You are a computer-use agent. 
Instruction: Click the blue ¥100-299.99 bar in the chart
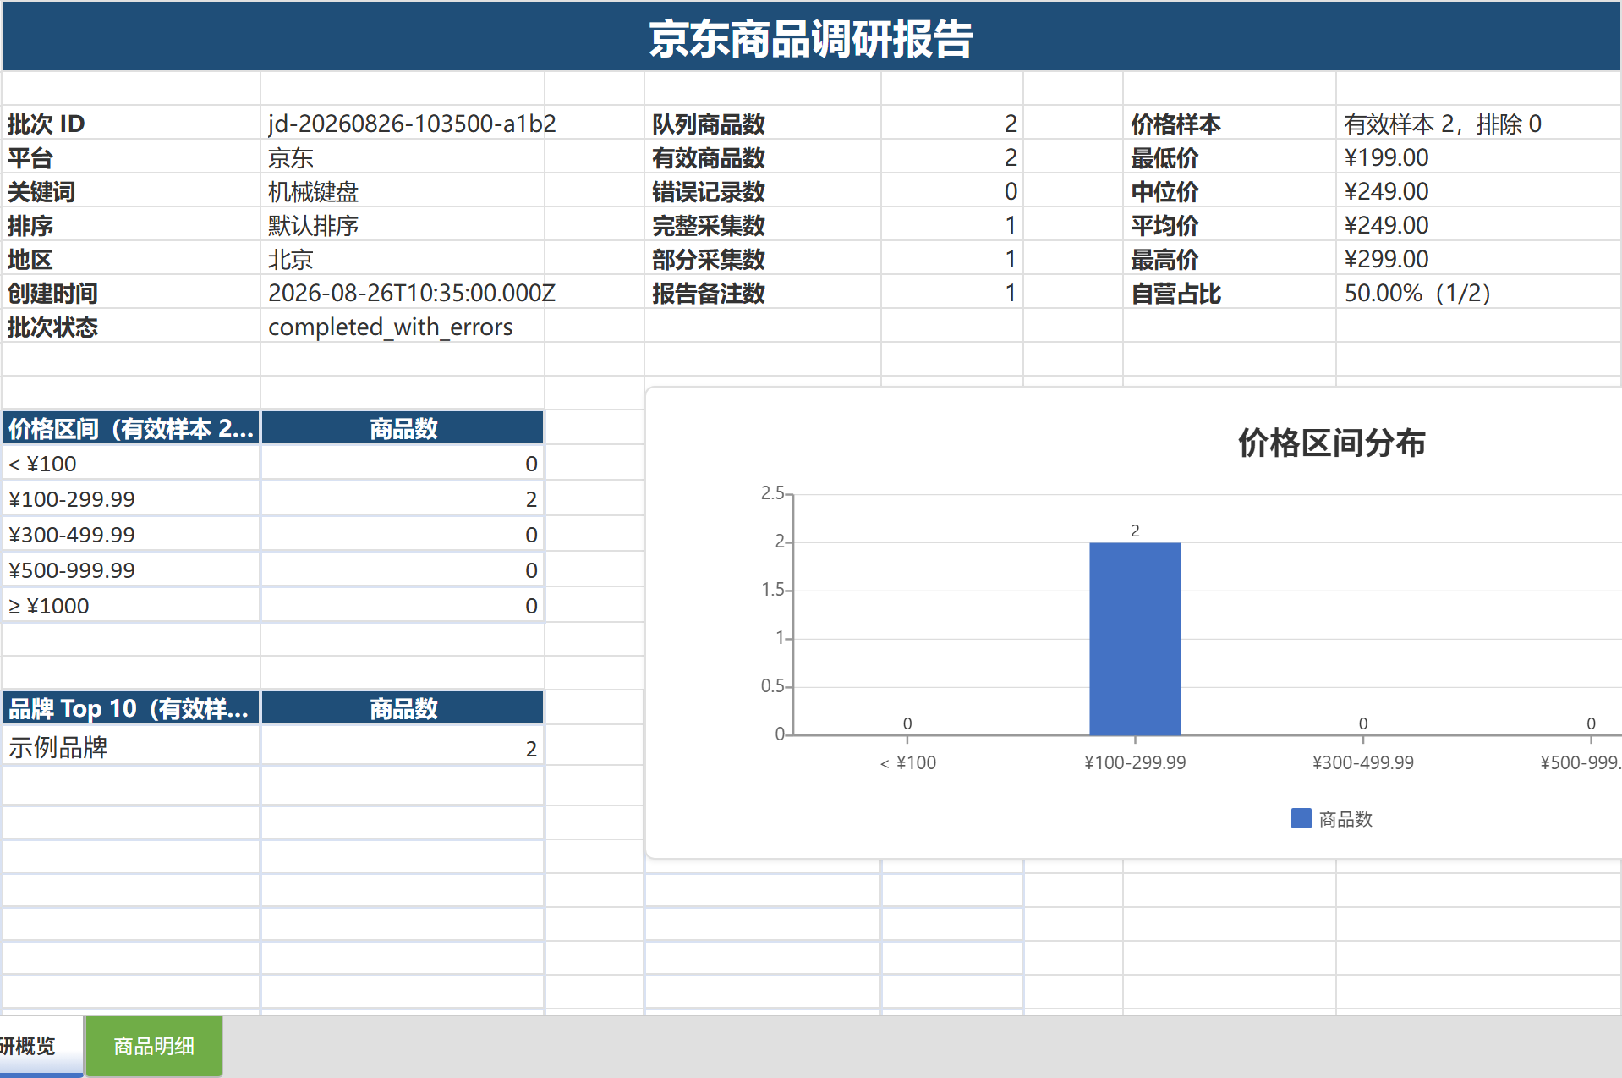pos(1135,639)
